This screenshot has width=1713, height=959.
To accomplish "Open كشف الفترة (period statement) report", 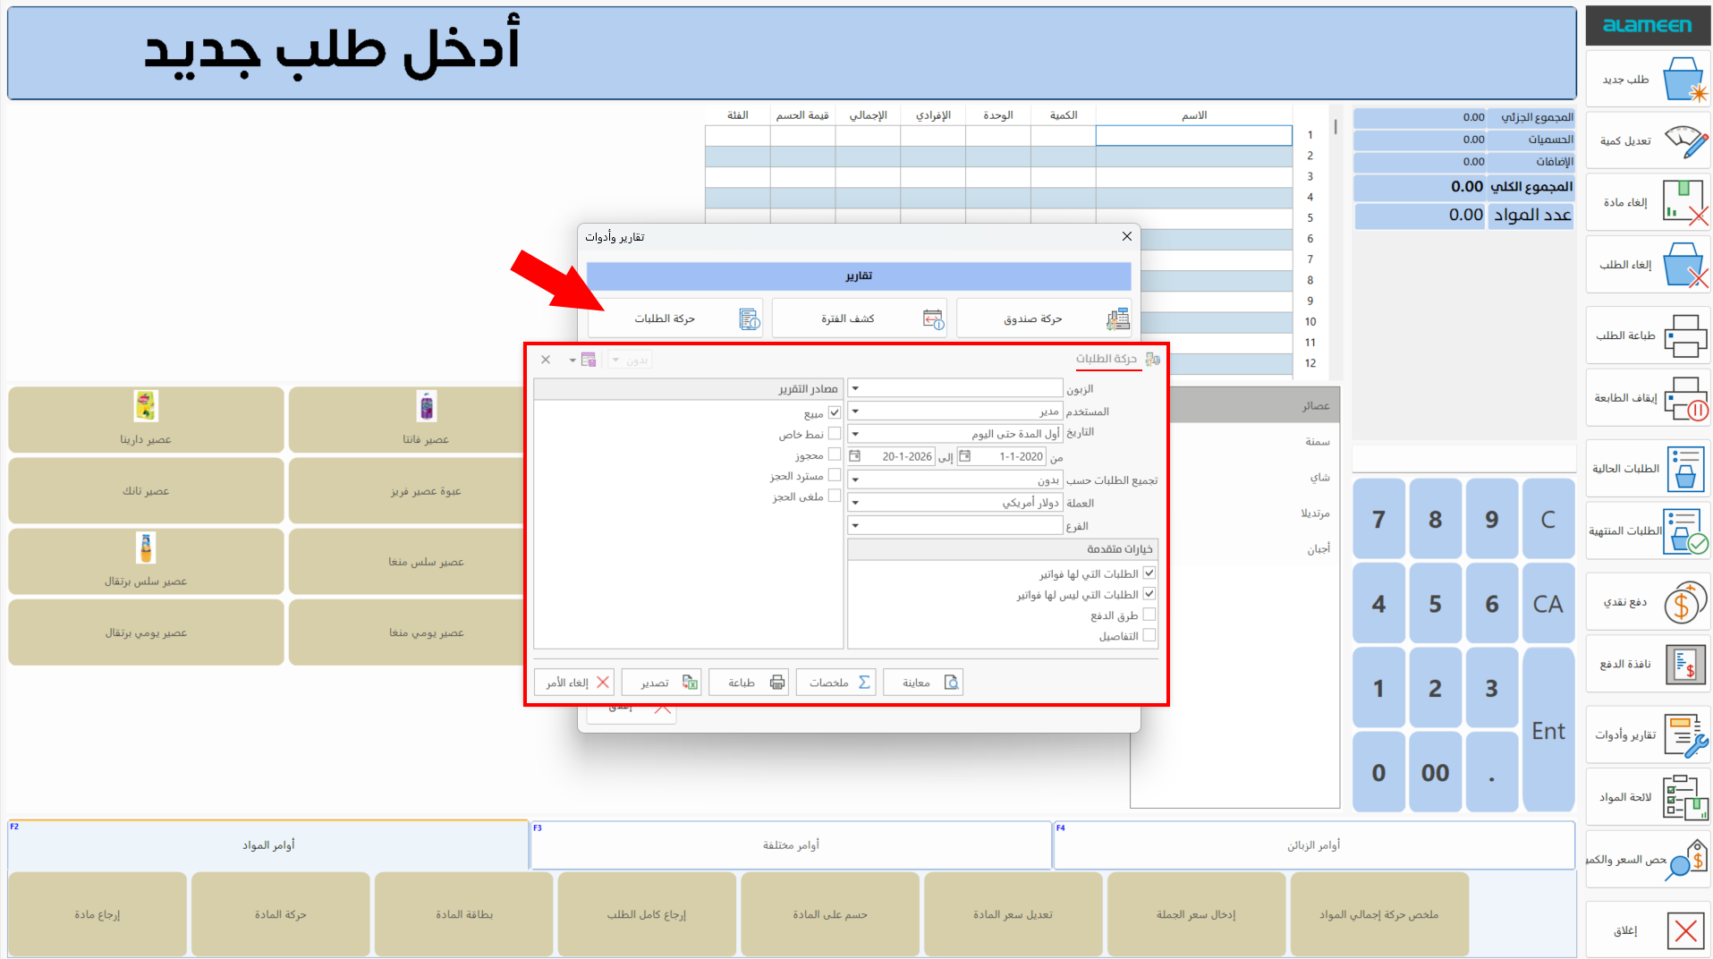I will pyautogui.click(x=859, y=318).
